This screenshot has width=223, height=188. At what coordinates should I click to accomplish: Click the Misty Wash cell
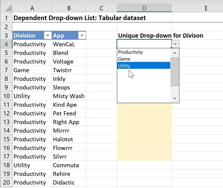point(69,96)
